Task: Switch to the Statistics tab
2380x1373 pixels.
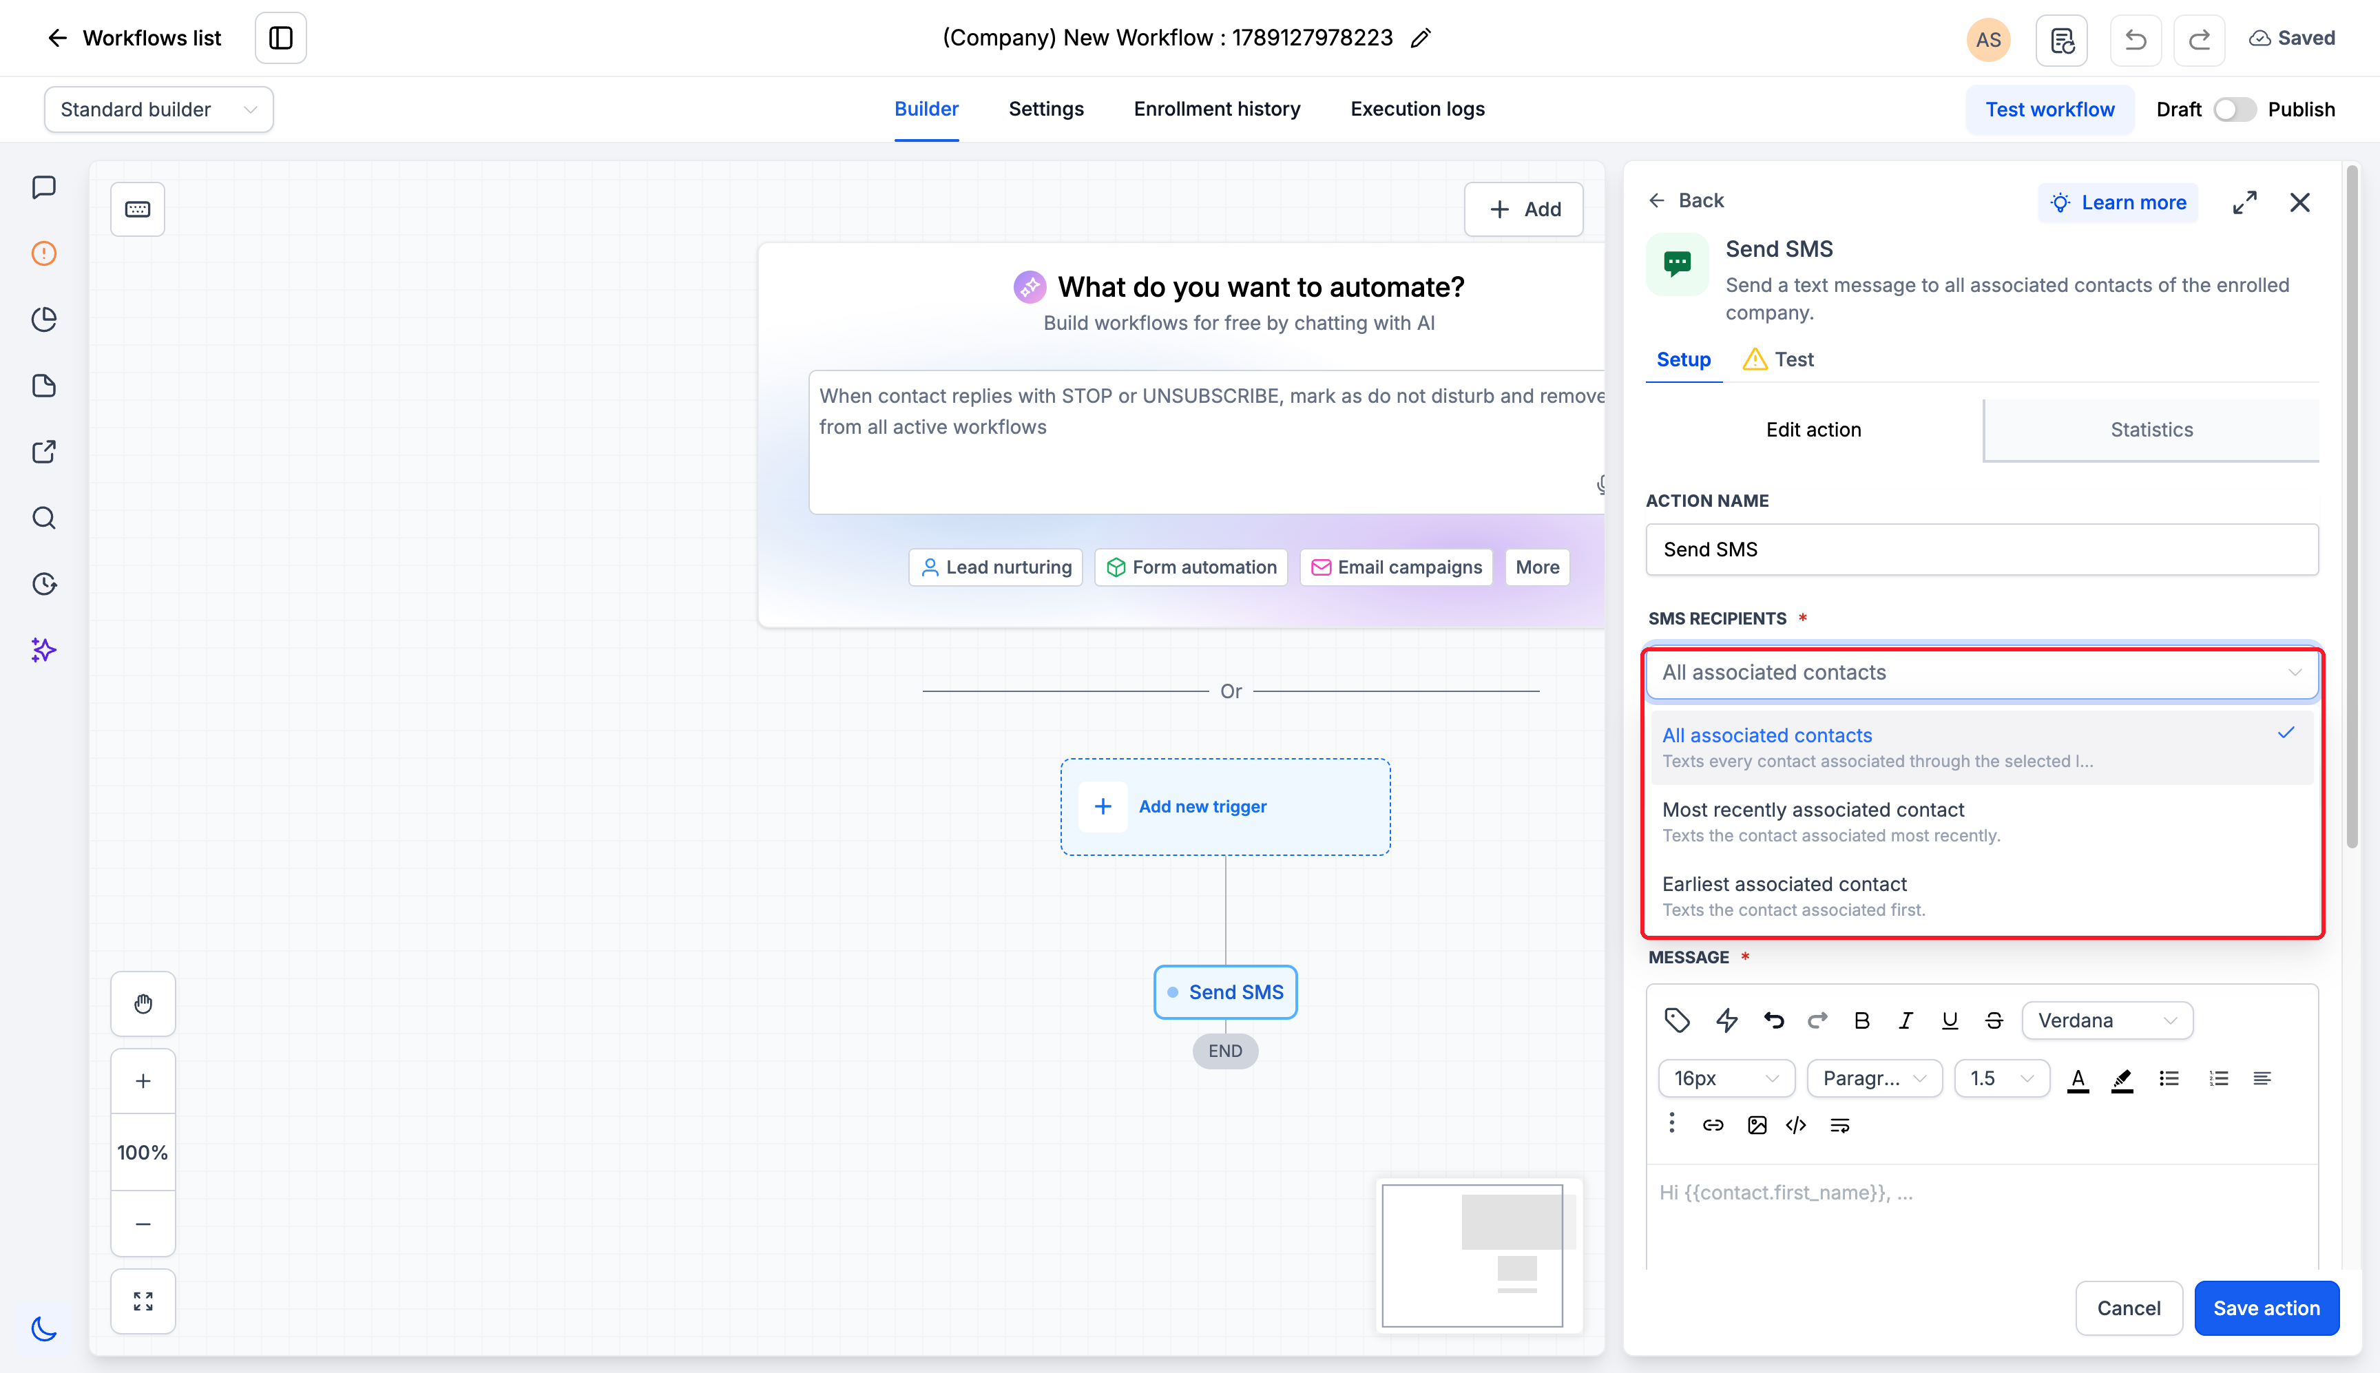Action: tap(2151, 430)
